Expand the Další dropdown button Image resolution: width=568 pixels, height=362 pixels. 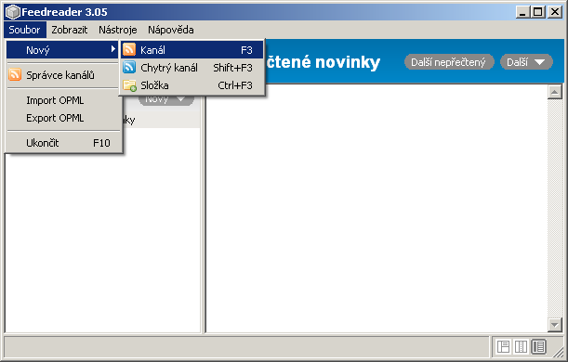pos(526,62)
